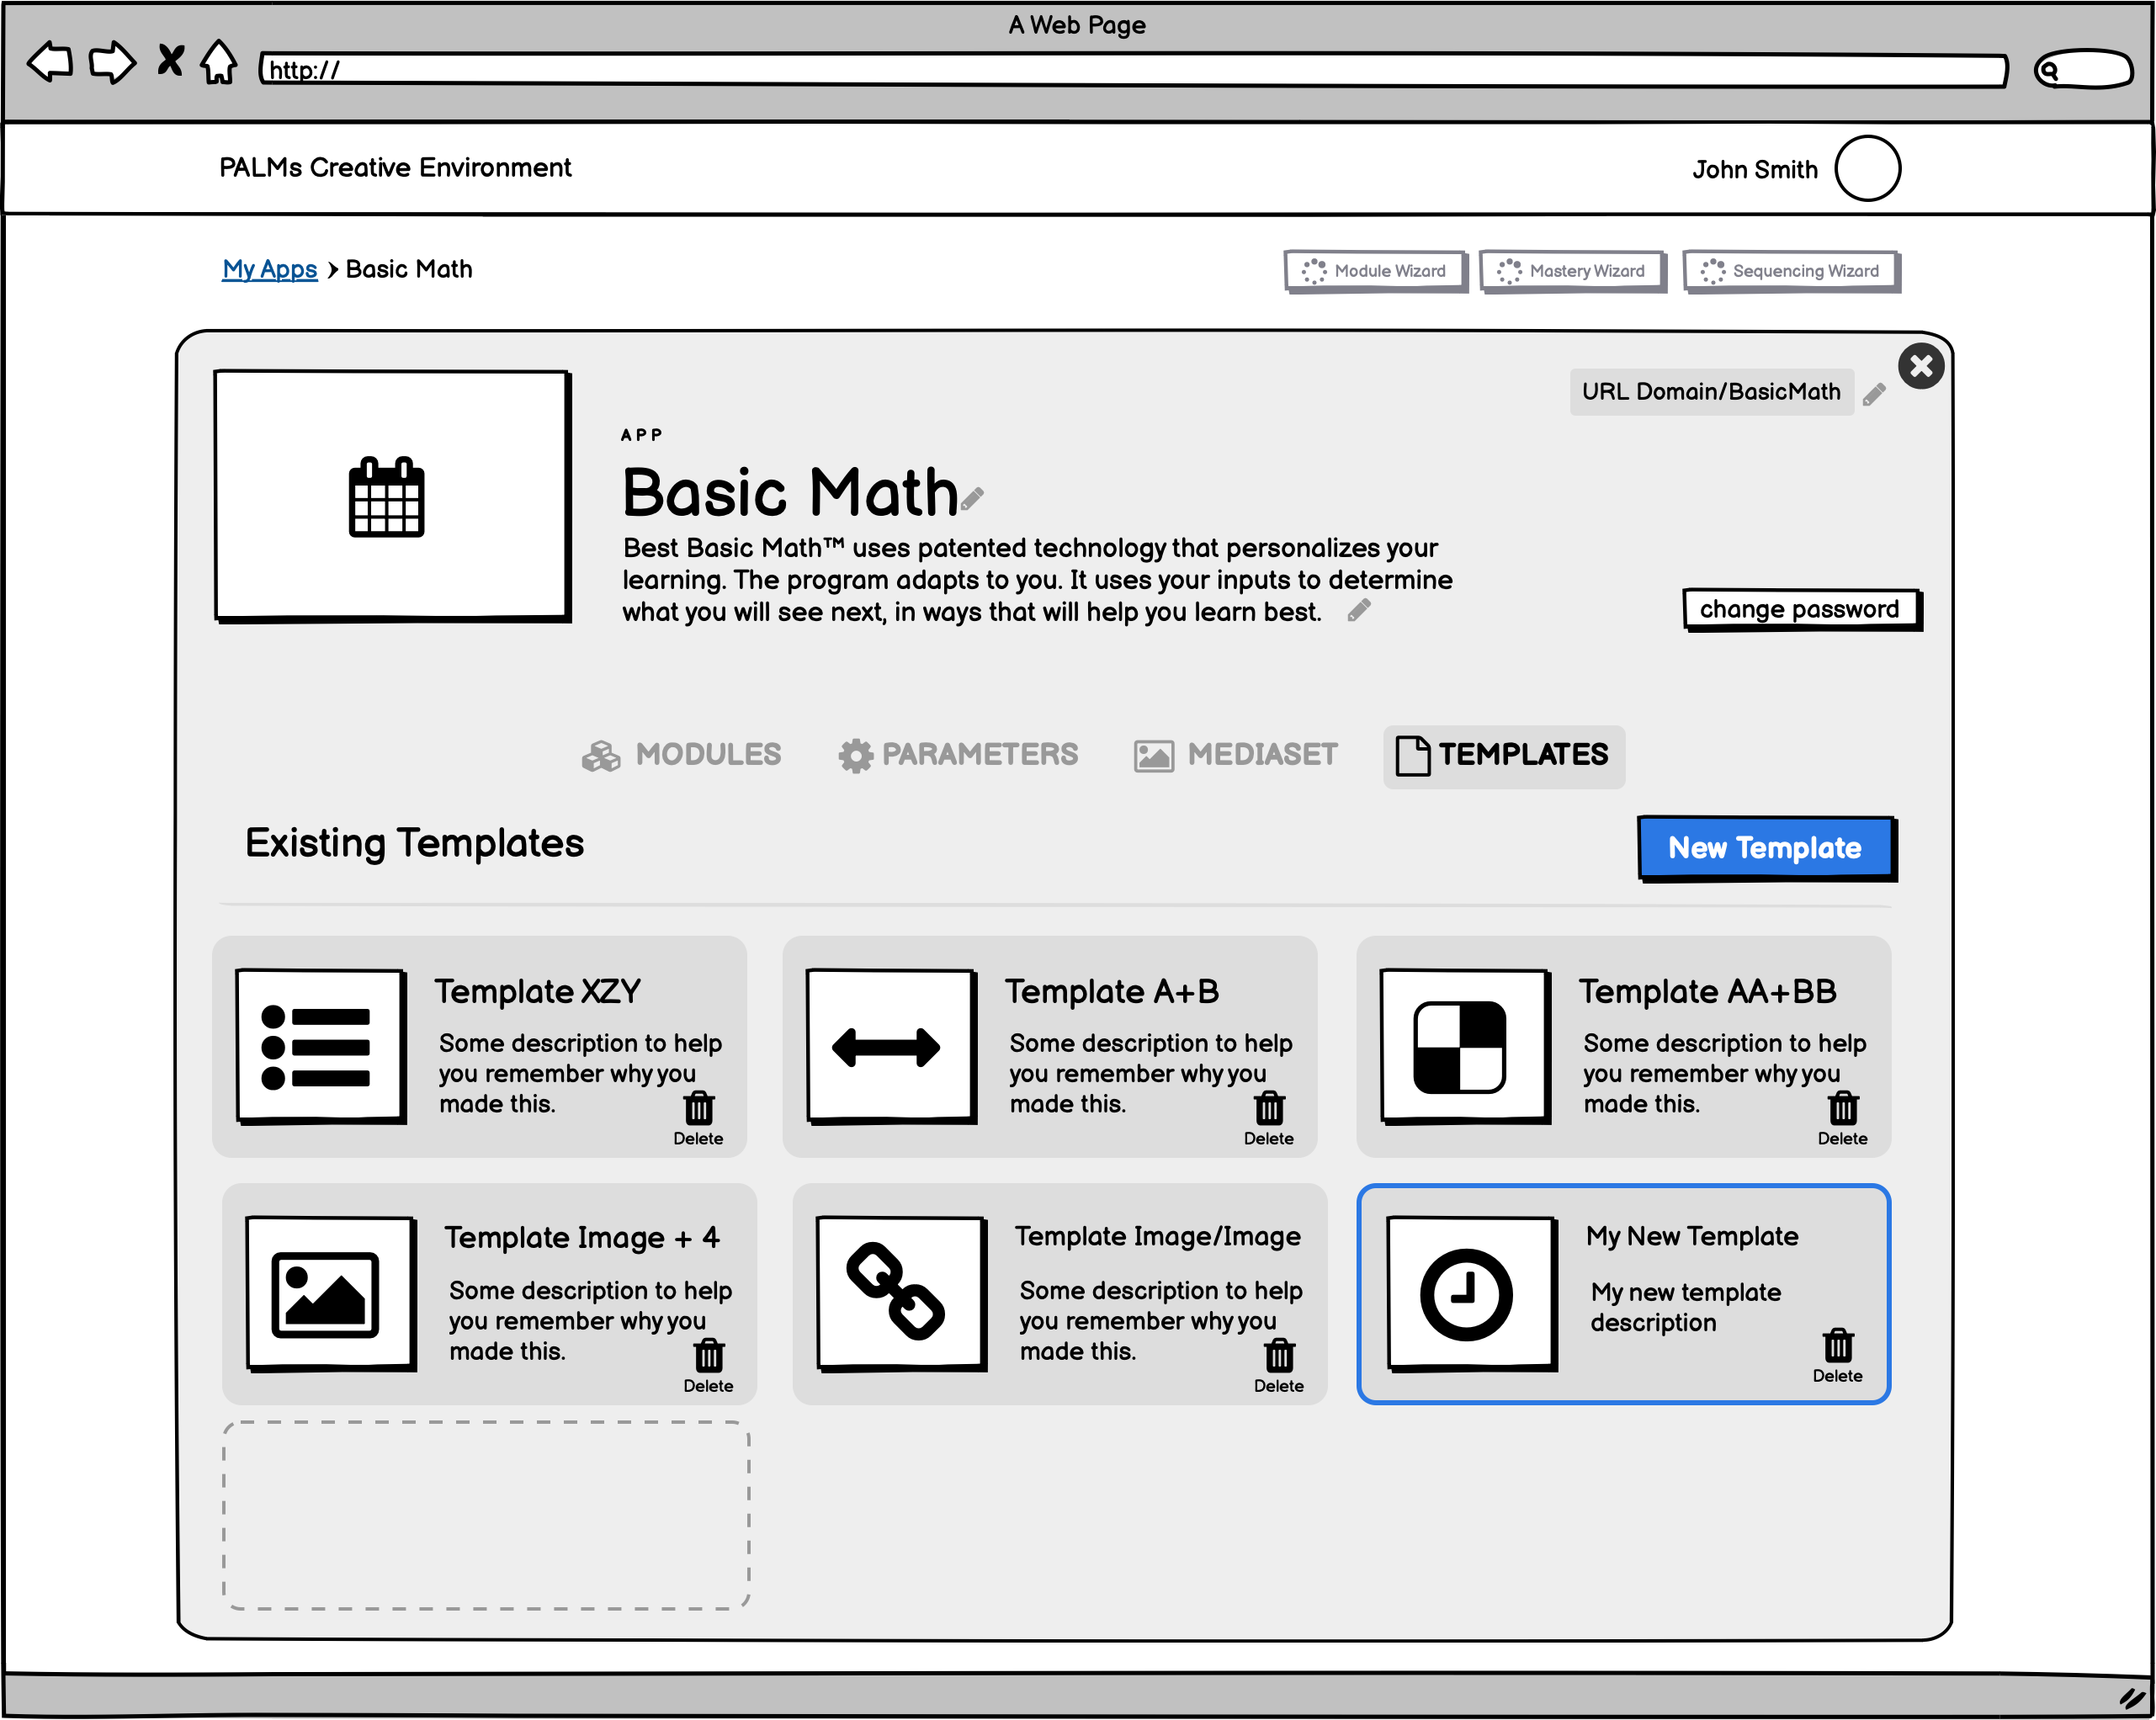Switch to the PARAMETERS tab

(958, 755)
